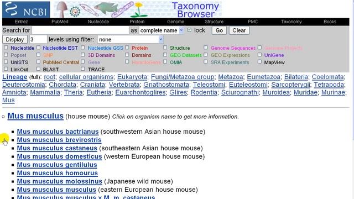
Task: Follow the Mammalia lineage link
Action: pyautogui.click(x=45, y=92)
